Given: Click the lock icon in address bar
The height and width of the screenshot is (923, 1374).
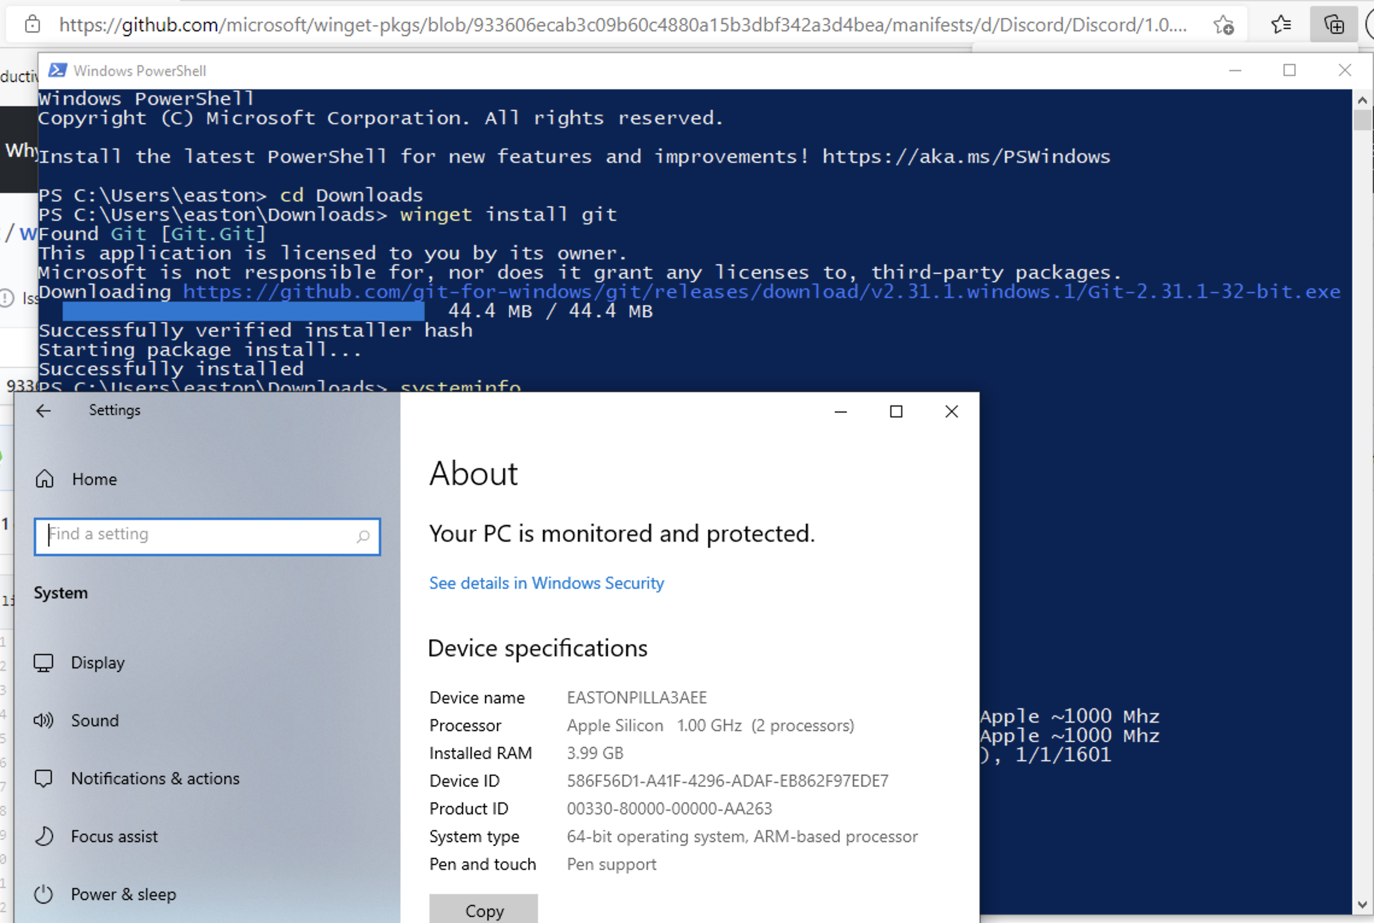Looking at the screenshot, I should pos(33,25).
